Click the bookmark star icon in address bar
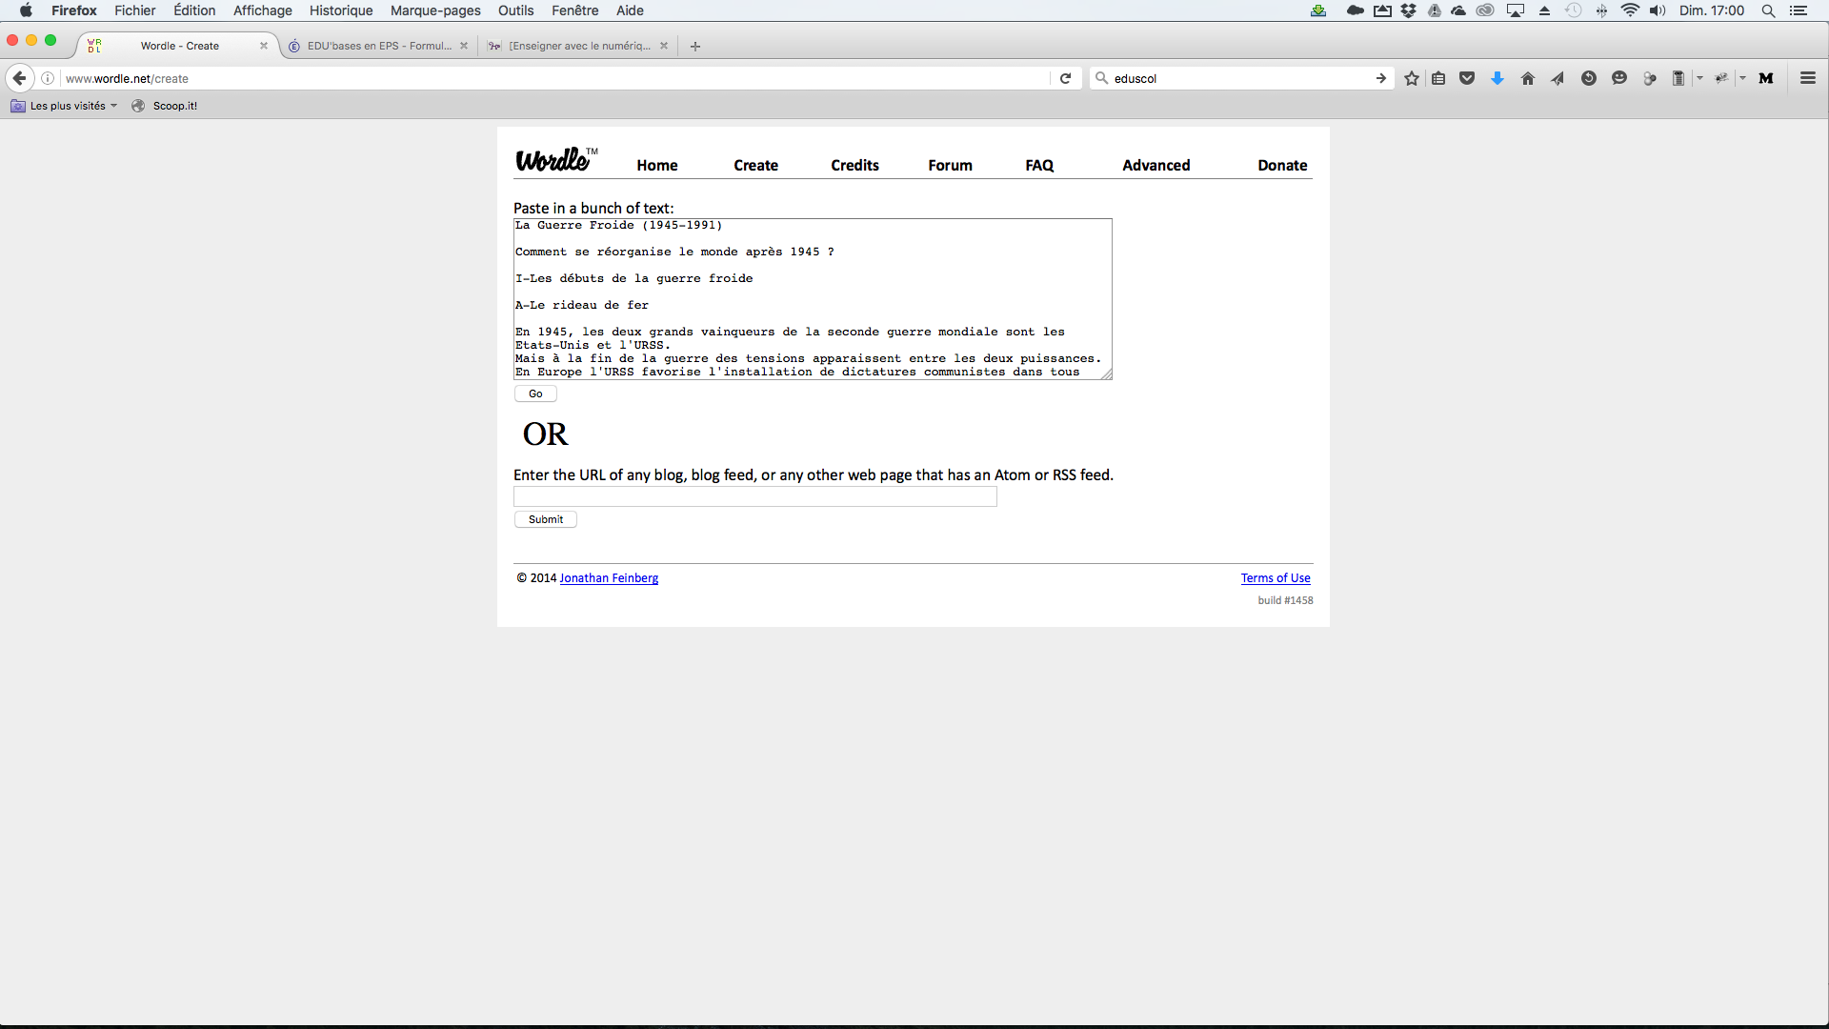1829x1029 pixels. (x=1412, y=78)
